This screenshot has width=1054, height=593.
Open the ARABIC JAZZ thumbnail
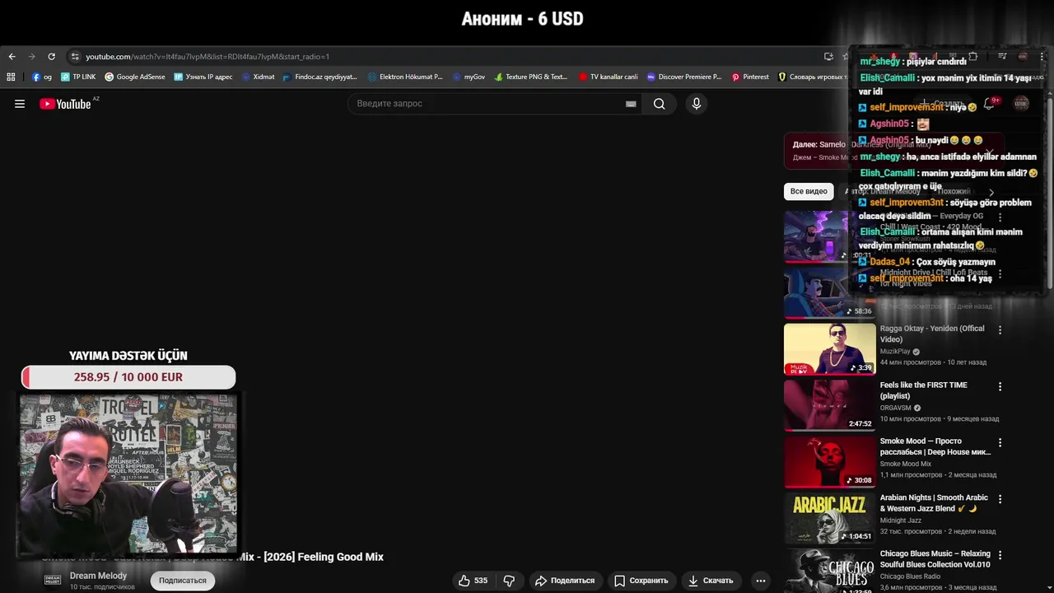point(829,518)
